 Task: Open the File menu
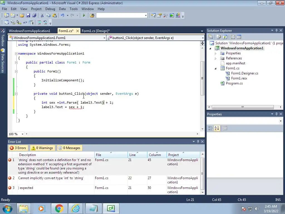pyautogui.click(x=4, y=9)
